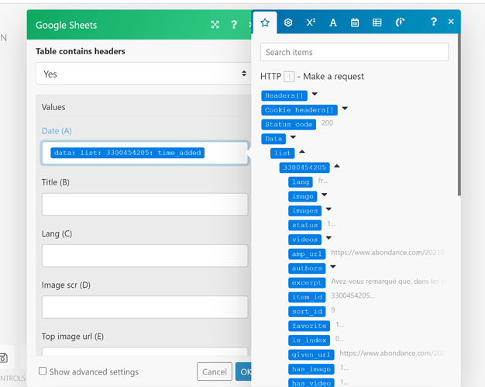Close the variable picker panel

[x=451, y=22]
